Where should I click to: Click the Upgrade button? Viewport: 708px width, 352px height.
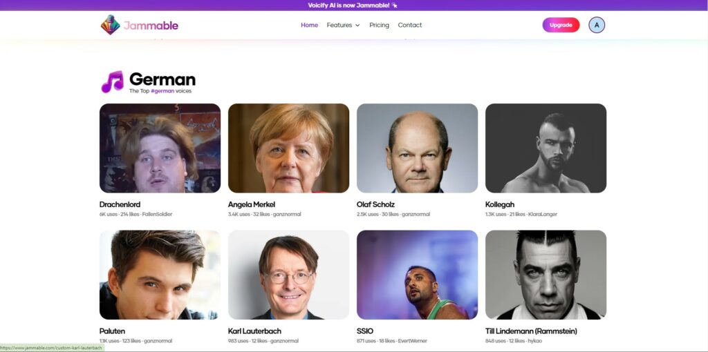tap(561, 25)
